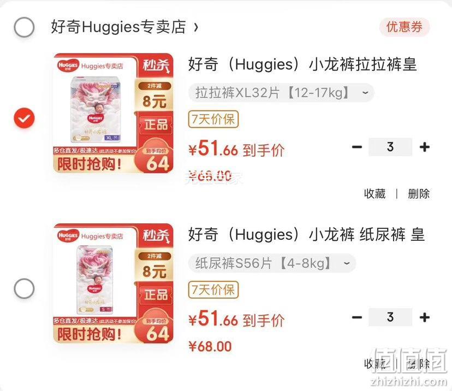Uncheck the XL32 pull-up pants item

[x=24, y=118]
